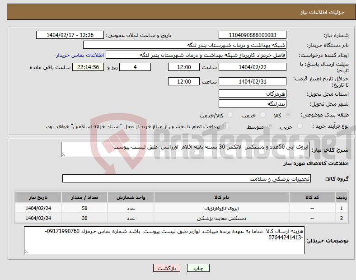
Task: Click the توضیحات خریدار notes textarea
Action: coord(164,240)
